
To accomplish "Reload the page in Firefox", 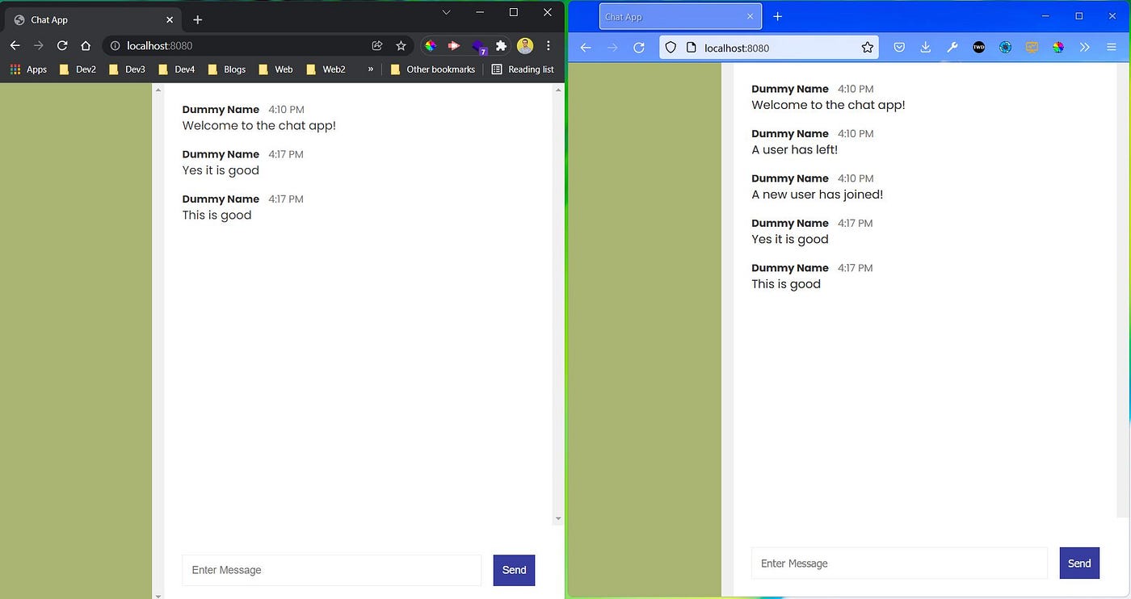I will (x=638, y=48).
